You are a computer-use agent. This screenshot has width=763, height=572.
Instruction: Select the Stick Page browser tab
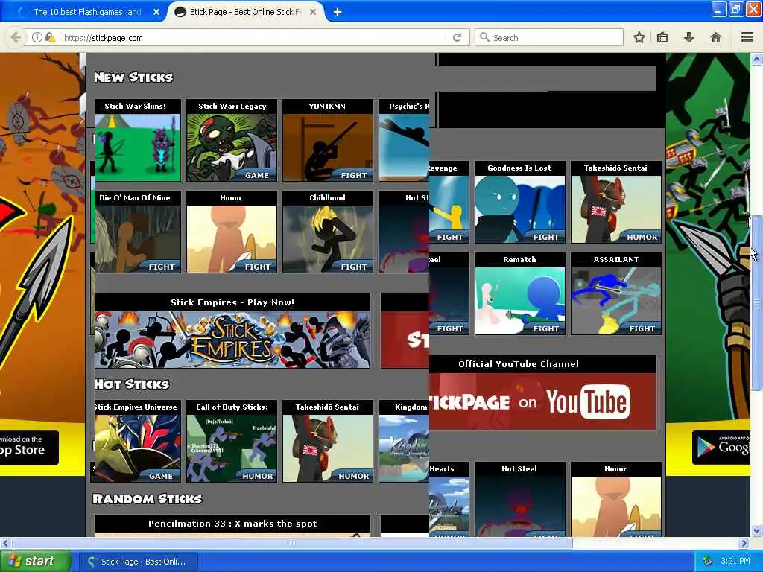coord(246,12)
